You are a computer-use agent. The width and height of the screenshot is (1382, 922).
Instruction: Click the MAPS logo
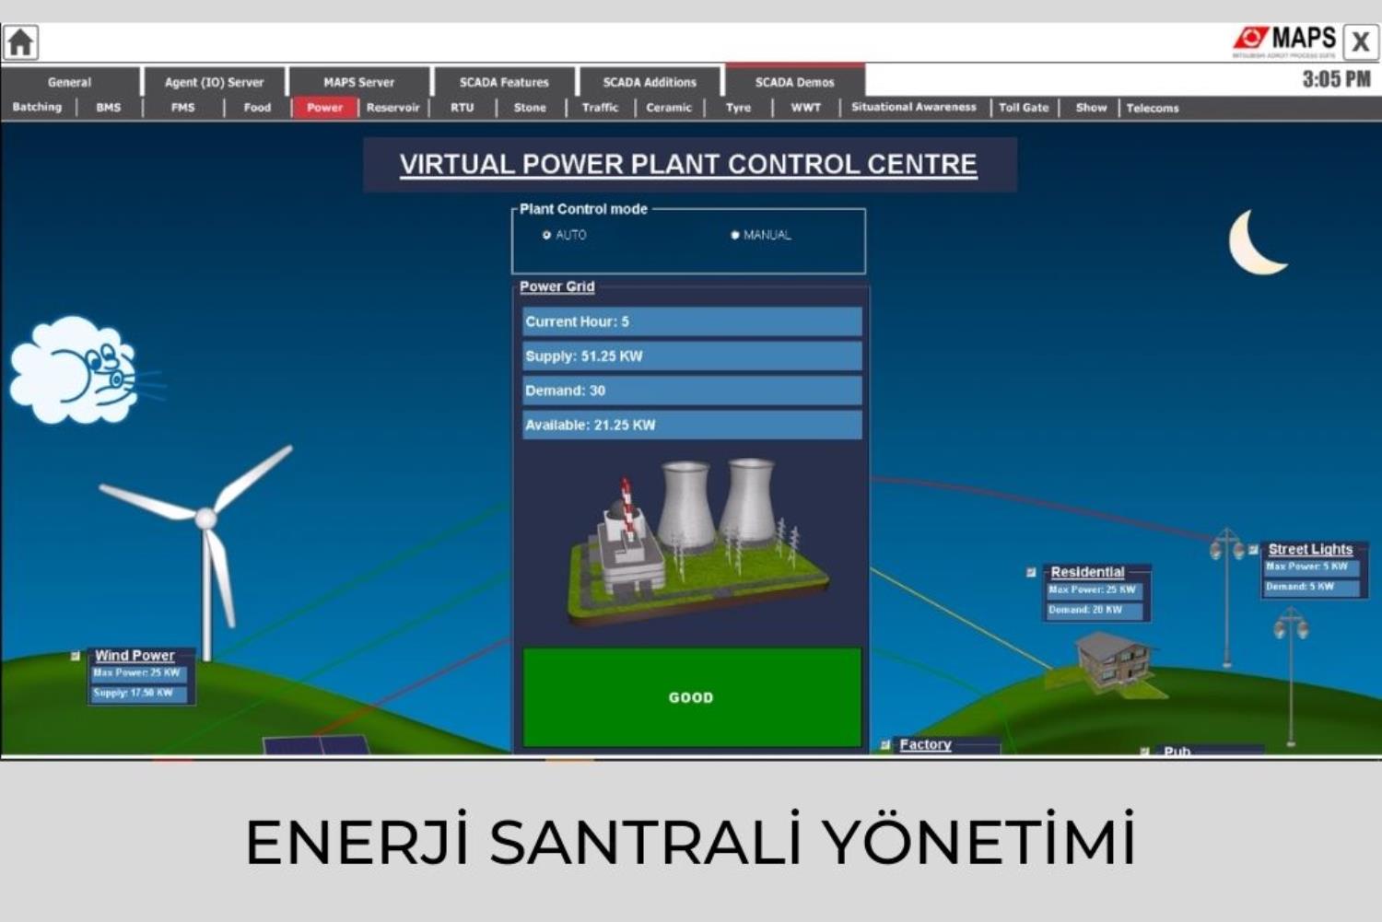tap(1284, 41)
